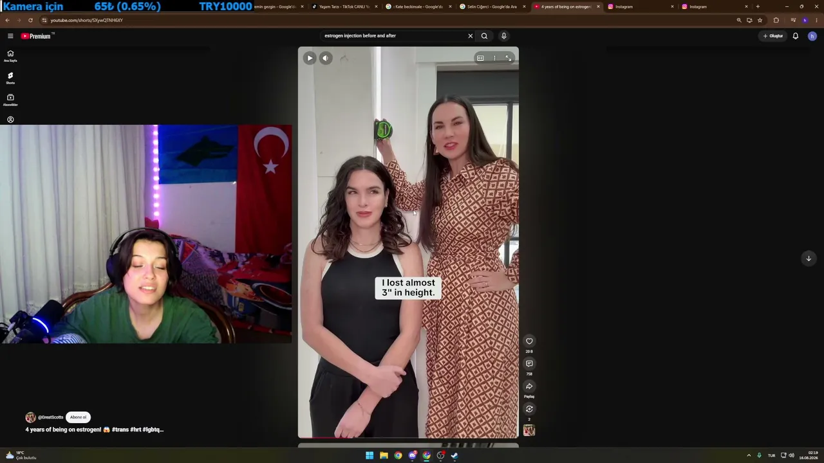Play the paused Short
The height and width of the screenshot is (463, 824).
click(x=310, y=58)
